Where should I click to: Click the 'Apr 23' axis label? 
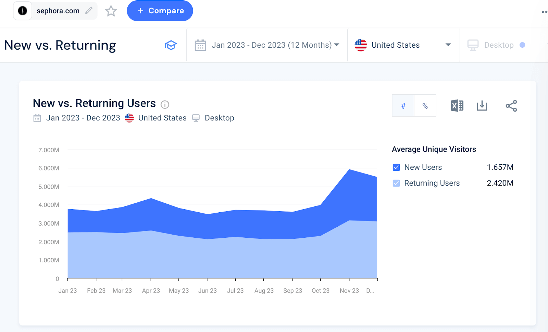click(x=151, y=290)
